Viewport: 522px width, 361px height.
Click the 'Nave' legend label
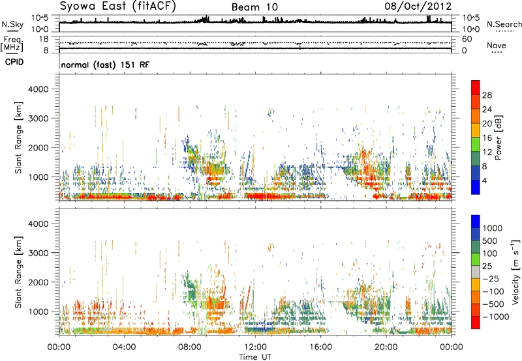pyautogui.click(x=497, y=45)
